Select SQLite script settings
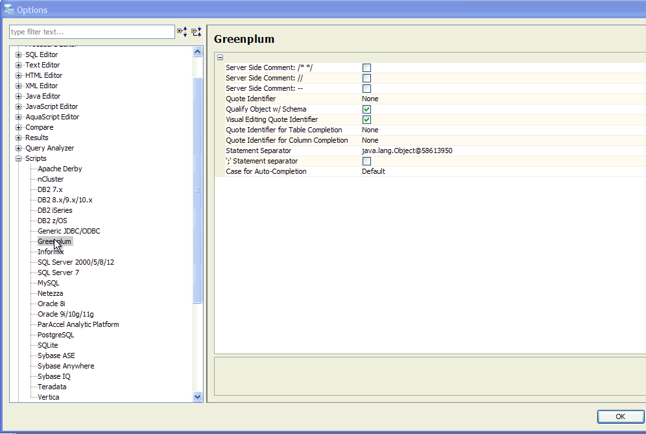646x434 pixels. point(48,345)
